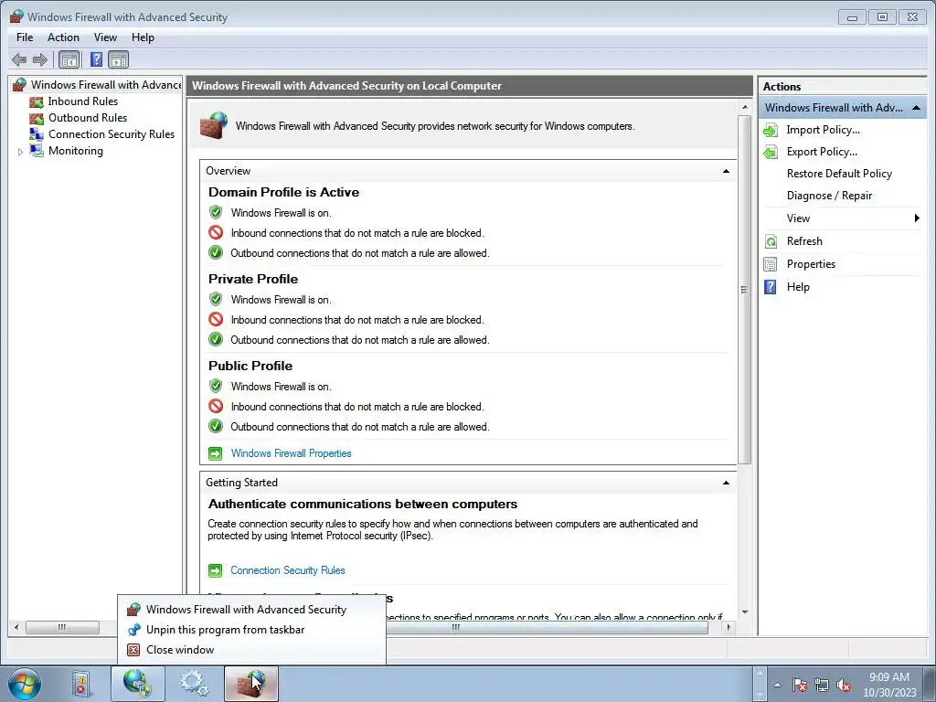
Task: Select the Outbound Rules tree node
Action: click(x=88, y=118)
